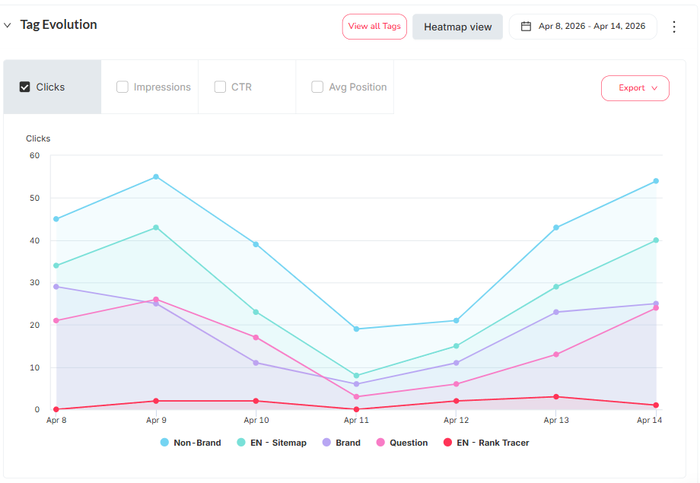Open the three-dot more options menu

pos(673,27)
